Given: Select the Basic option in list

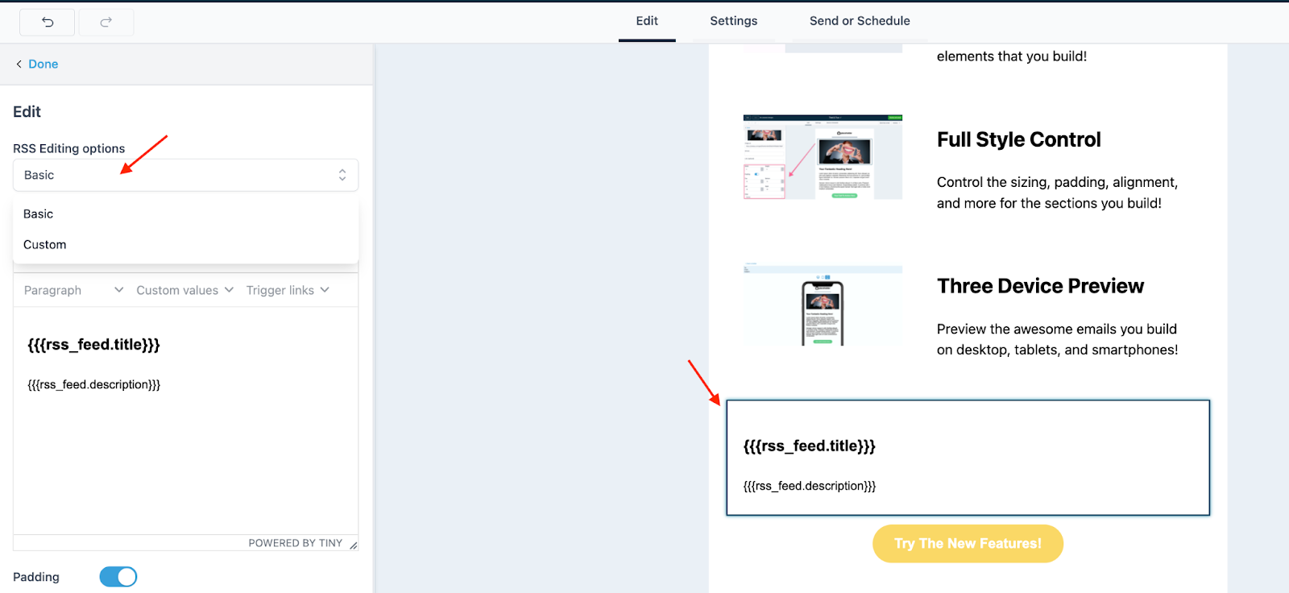Looking at the screenshot, I should (39, 214).
